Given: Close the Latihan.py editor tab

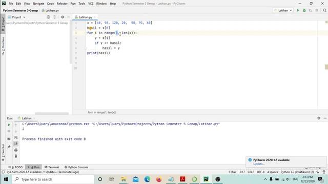Looking at the screenshot, I should pyautogui.click(x=95, y=17).
